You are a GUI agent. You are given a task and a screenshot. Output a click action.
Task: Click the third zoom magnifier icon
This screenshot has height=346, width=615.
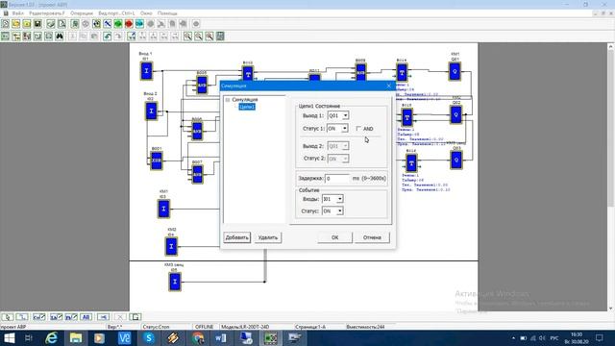[x=209, y=37]
